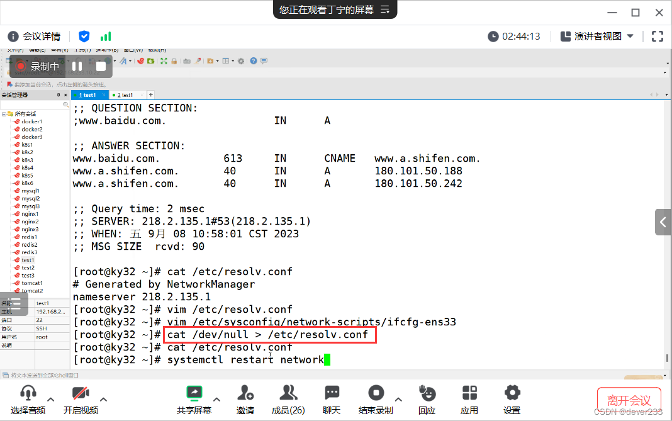672x421 pixels.
Task: Select the docker1 session in the sidebar
Action: (32, 122)
